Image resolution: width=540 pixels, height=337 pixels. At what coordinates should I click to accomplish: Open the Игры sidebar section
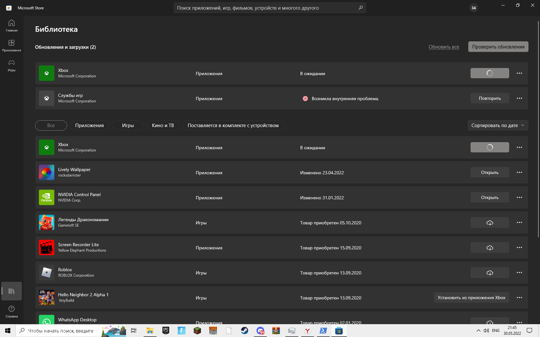[12, 65]
